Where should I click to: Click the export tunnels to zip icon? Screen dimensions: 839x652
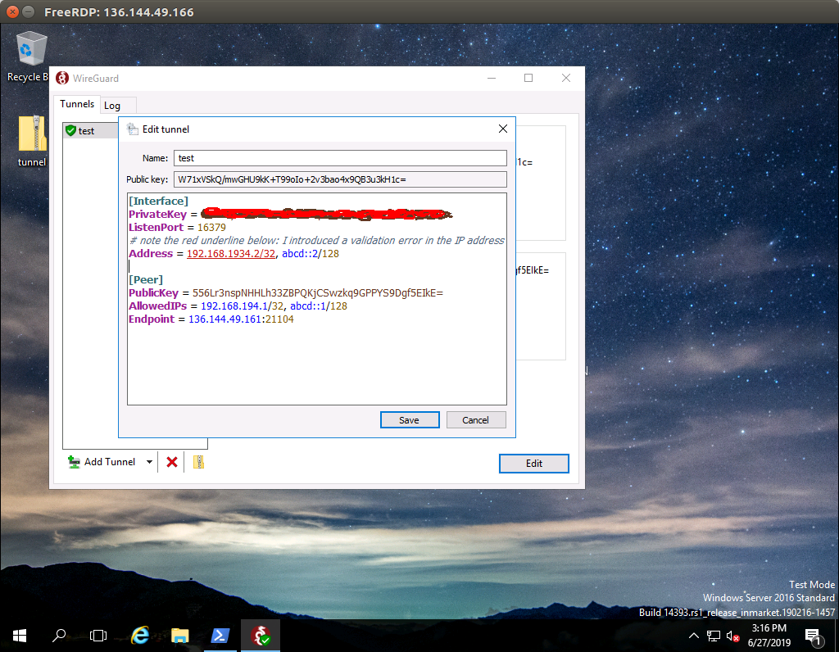(198, 462)
